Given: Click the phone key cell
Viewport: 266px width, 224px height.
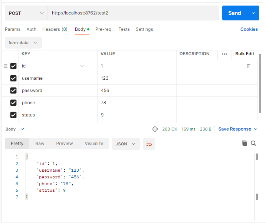Looking at the screenshot, I should 58,103.
